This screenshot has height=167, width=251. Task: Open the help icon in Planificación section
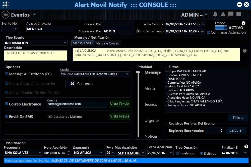tap(246, 146)
